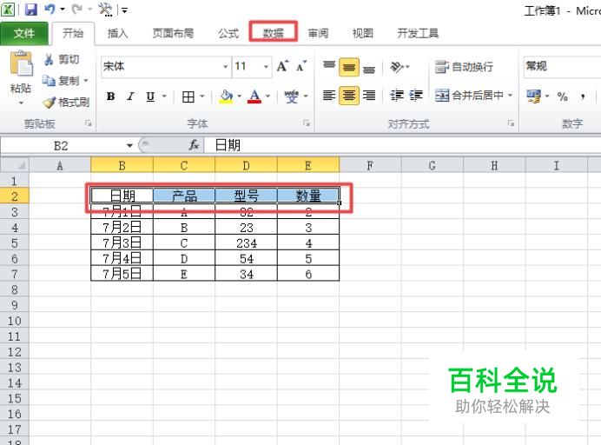The image size is (601, 445).
Task: Click the Increase Font Size icon
Action: click(x=282, y=66)
